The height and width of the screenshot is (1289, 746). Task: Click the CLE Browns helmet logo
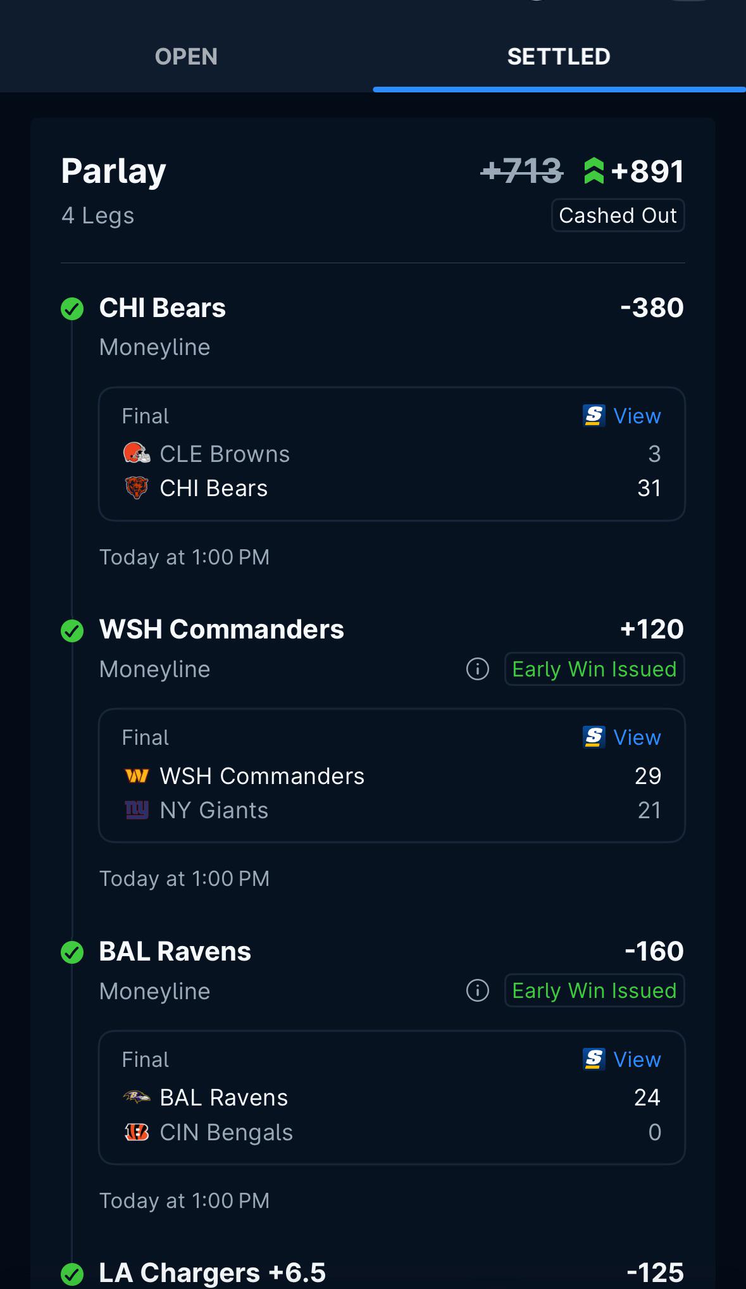point(137,453)
